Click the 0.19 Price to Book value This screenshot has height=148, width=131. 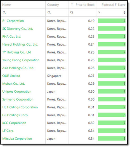tap(91, 21)
